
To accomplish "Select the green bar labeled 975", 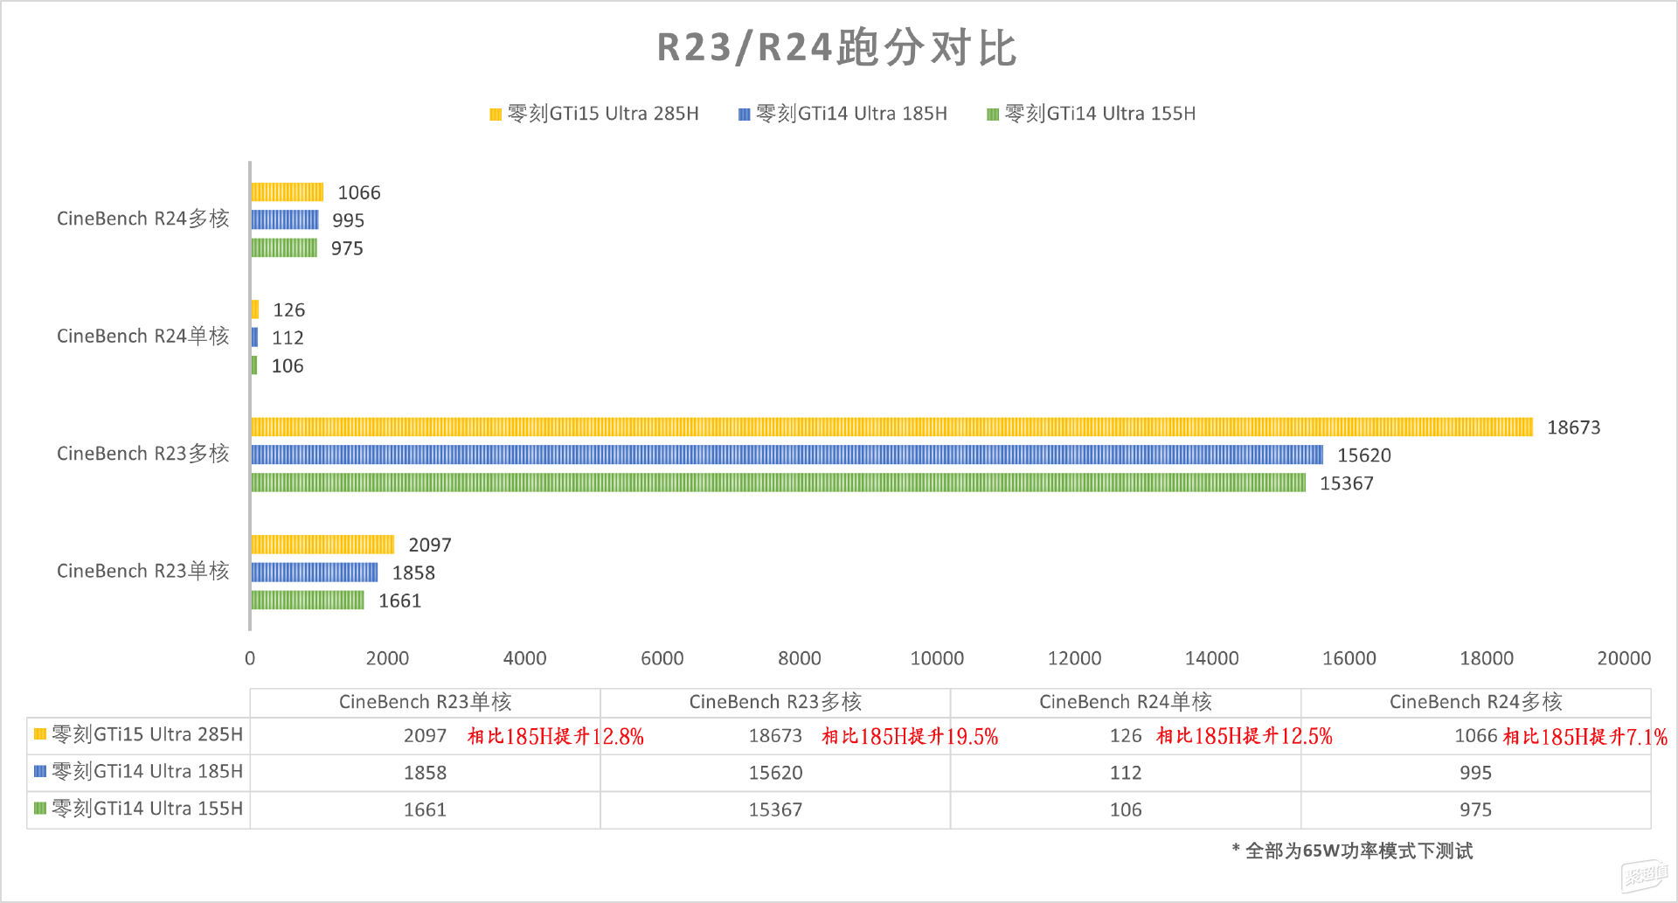I will 284,247.
